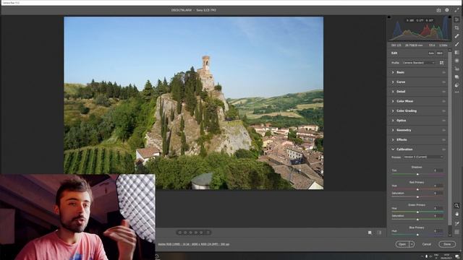Toggle Geometry panel visibility eye
Screen dimensions: 463x260
443,130
